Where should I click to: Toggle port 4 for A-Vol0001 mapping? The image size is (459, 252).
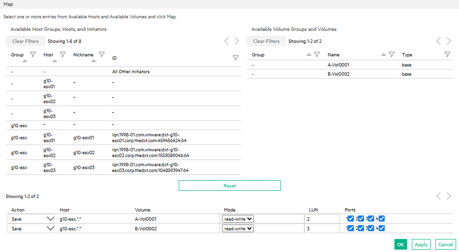tap(381, 219)
